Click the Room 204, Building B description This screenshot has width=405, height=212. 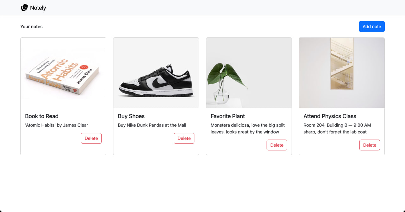click(337, 128)
